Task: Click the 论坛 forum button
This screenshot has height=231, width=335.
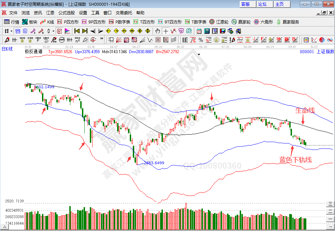Action: tap(262, 4)
